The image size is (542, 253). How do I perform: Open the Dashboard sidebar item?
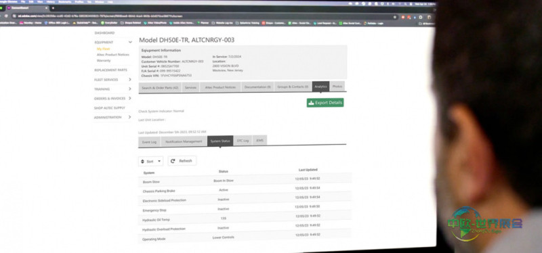pos(104,32)
